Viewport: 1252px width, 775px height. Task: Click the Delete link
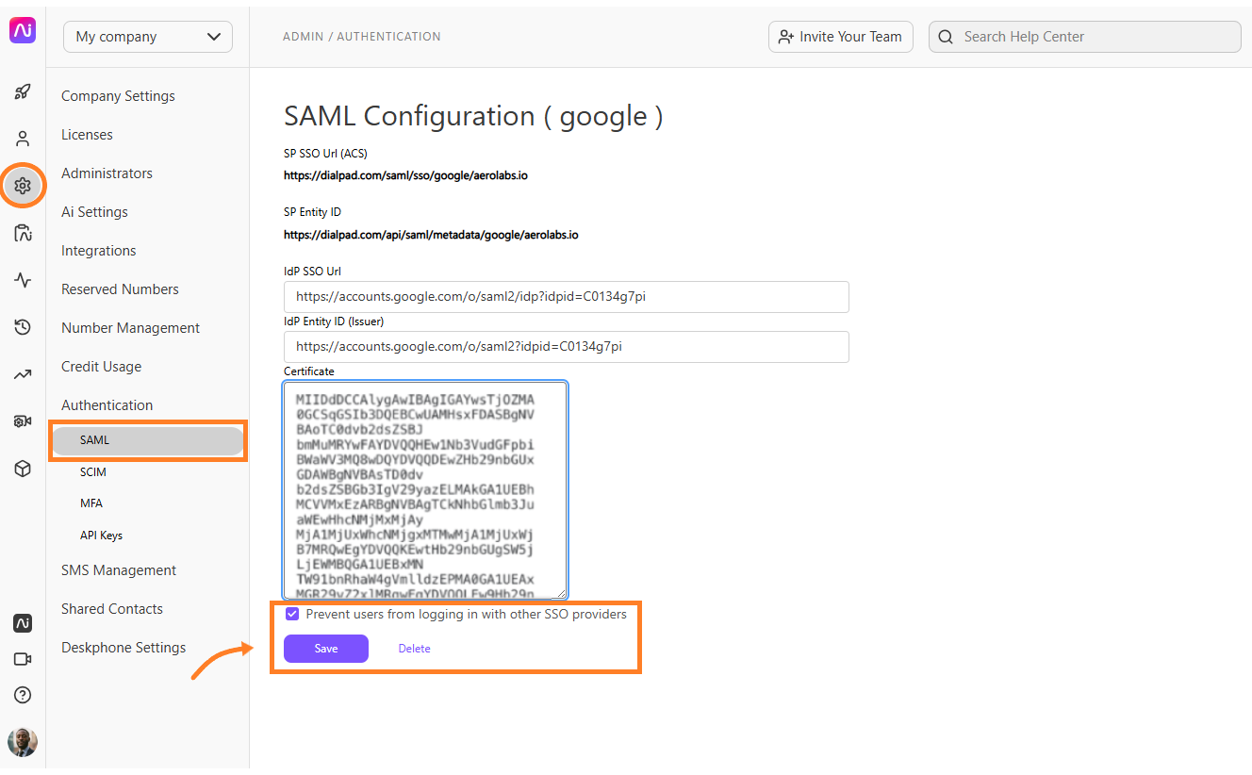click(414, 649)
